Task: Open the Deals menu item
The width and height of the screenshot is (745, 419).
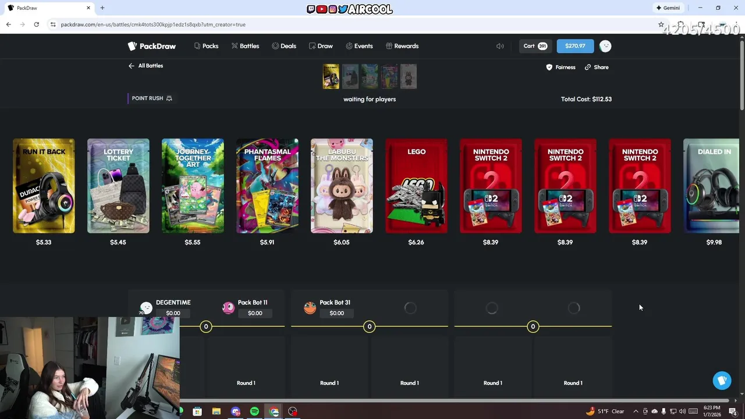Action: (x=284, y=46)
